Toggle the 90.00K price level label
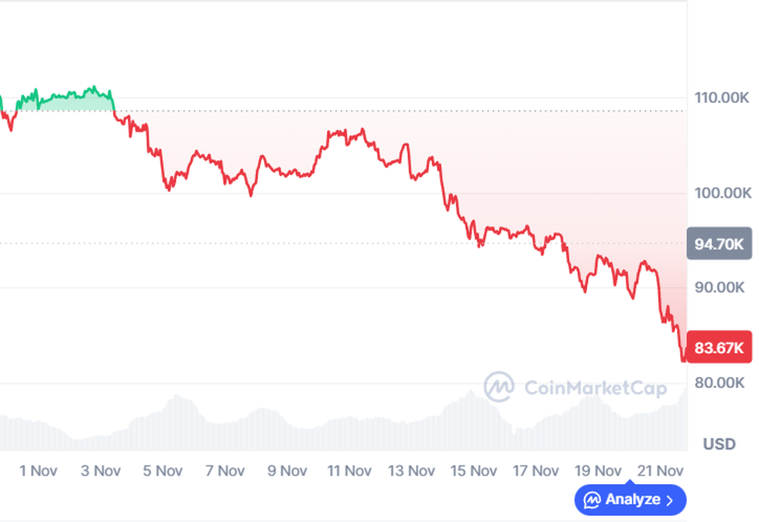759x522 pixels. pos(719,287)
